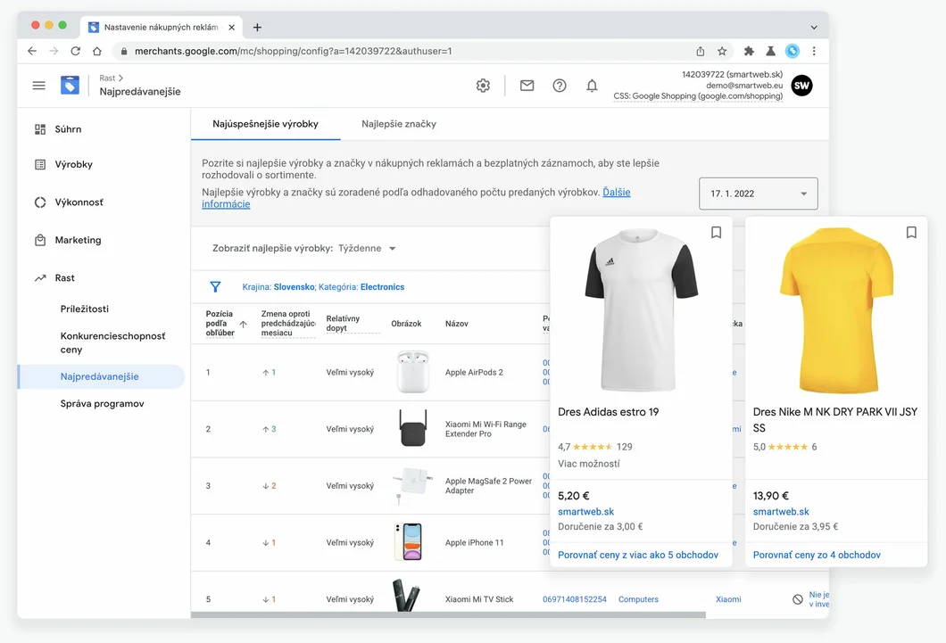Expand the browser tab search chevron
Screen dimensions: 946x643
pyautogui.click(x=814, y=27)
